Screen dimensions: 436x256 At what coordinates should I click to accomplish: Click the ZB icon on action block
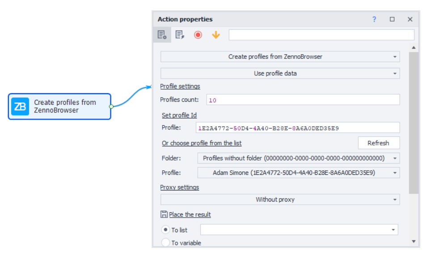20,107
